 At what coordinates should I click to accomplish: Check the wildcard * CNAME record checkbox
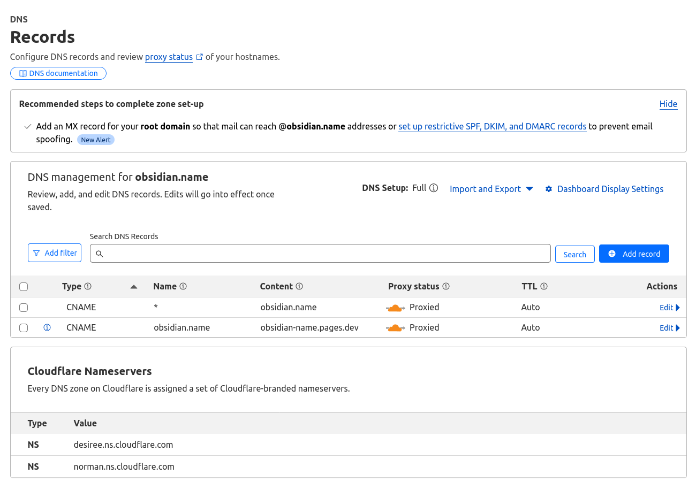point(24,308)
